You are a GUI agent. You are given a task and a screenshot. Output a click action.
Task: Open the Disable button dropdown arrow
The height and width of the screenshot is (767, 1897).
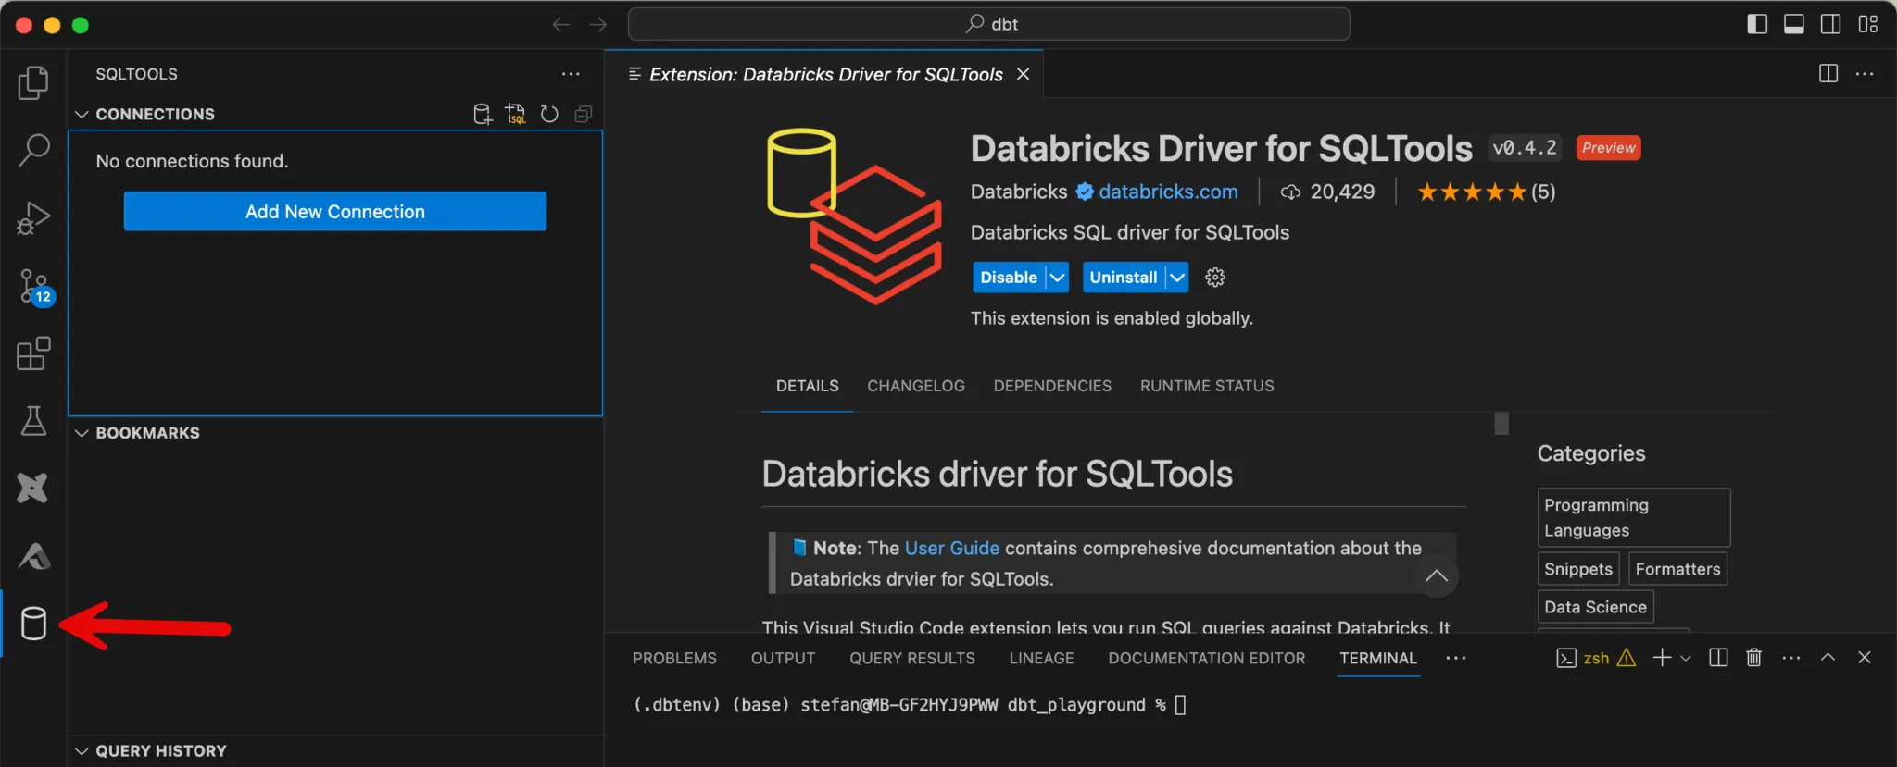tap(1057, 278)
